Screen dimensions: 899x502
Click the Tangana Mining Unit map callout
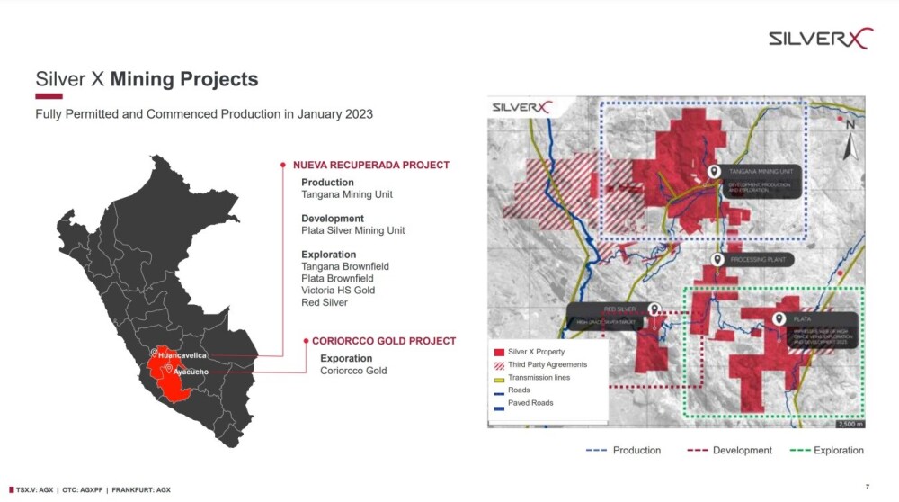761,183
